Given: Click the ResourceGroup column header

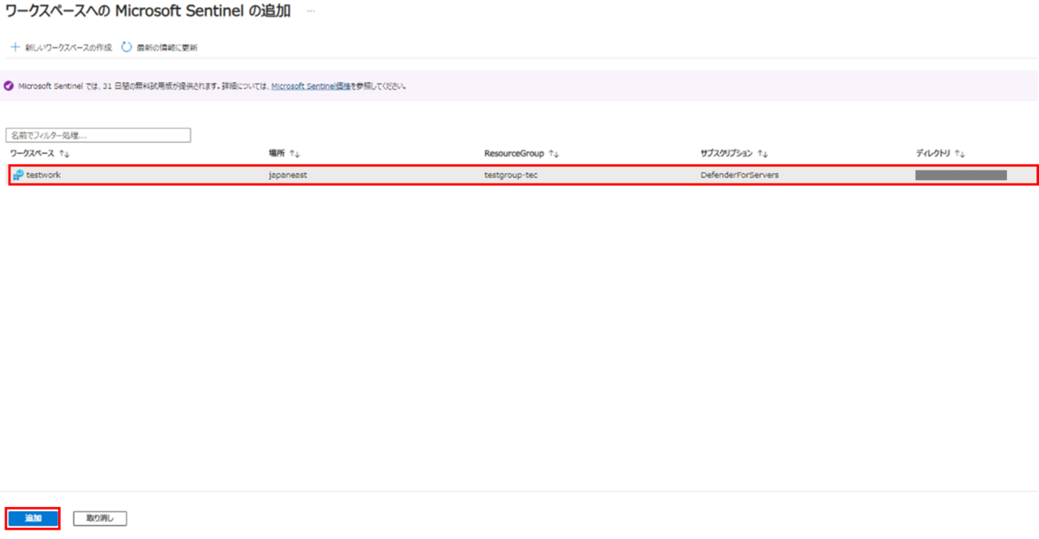Looking at the screenshot, I should coord(514,154).
